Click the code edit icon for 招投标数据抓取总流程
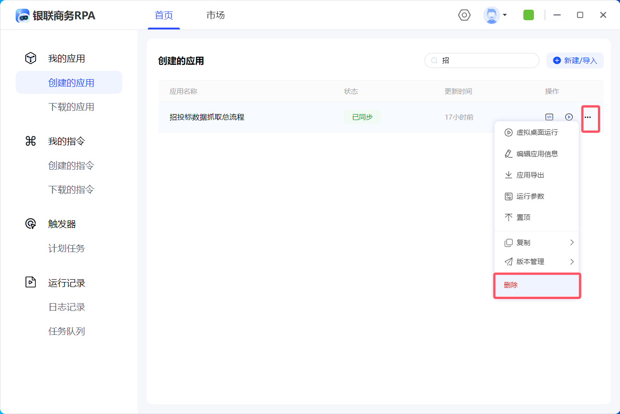 click(x=549, y=117)
